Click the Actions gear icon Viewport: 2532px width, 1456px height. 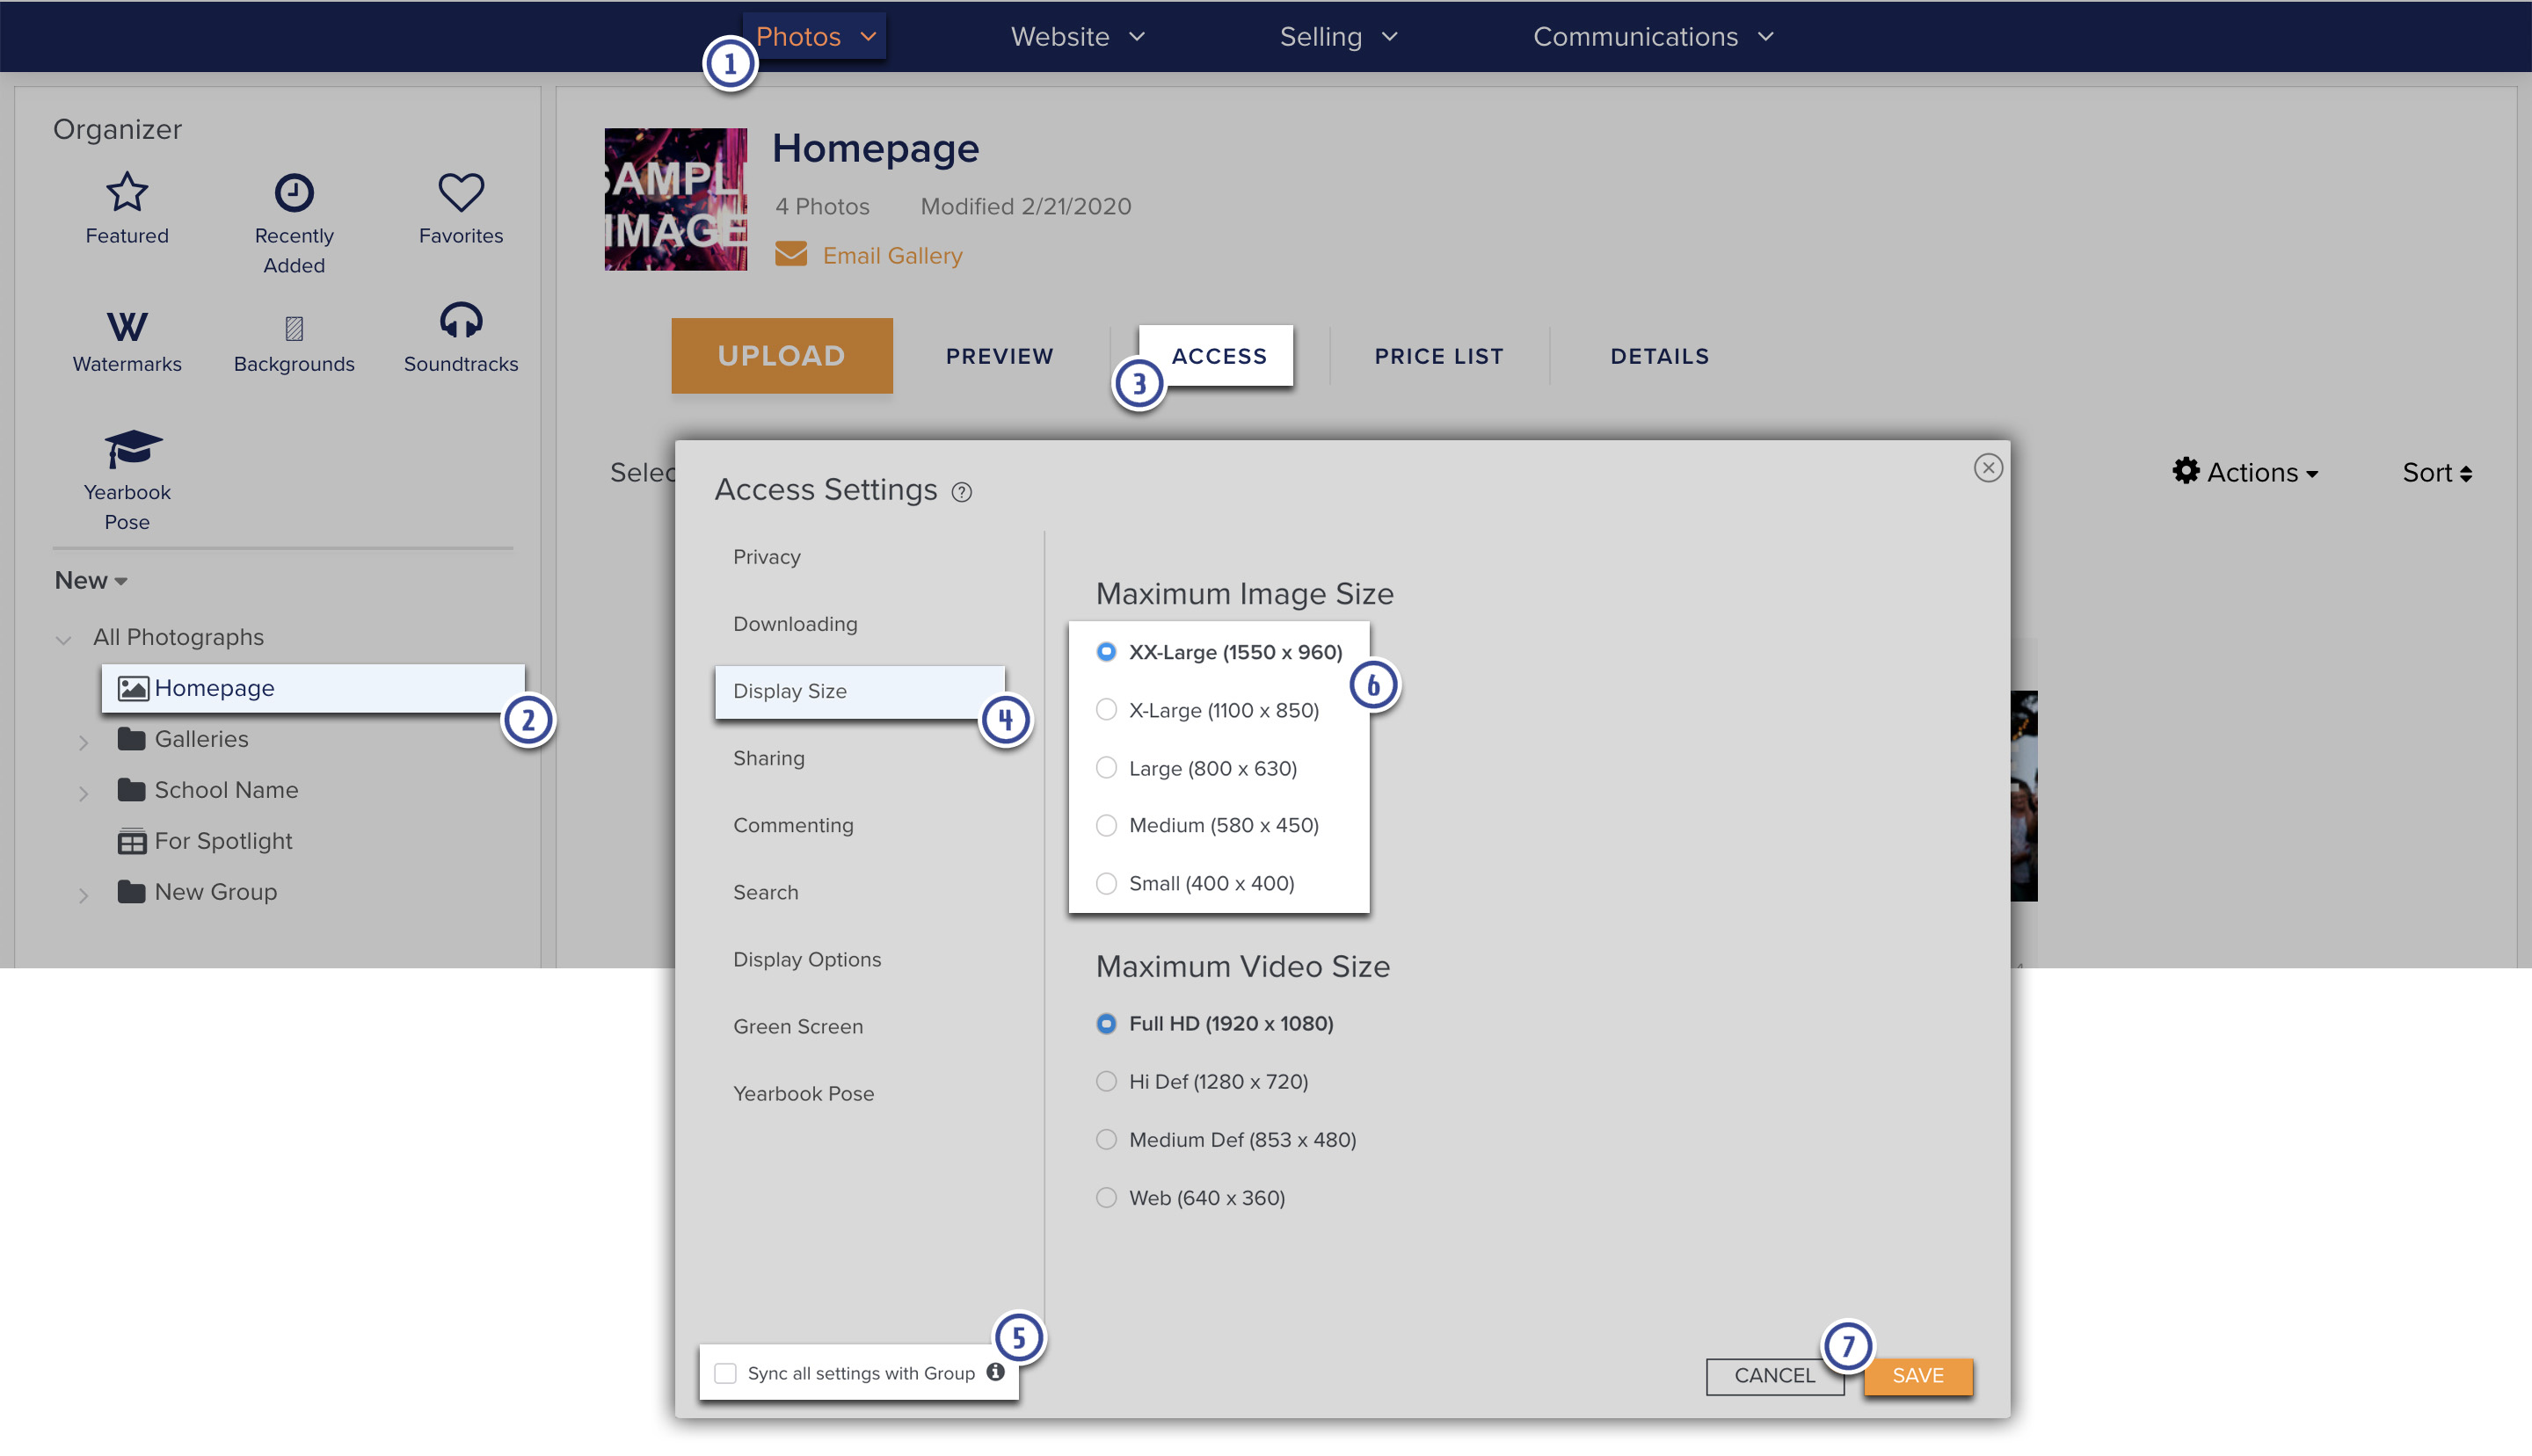[2186, 471]
